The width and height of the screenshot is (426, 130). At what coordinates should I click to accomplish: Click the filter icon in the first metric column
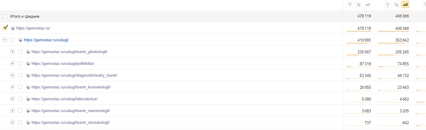(350, 4)
